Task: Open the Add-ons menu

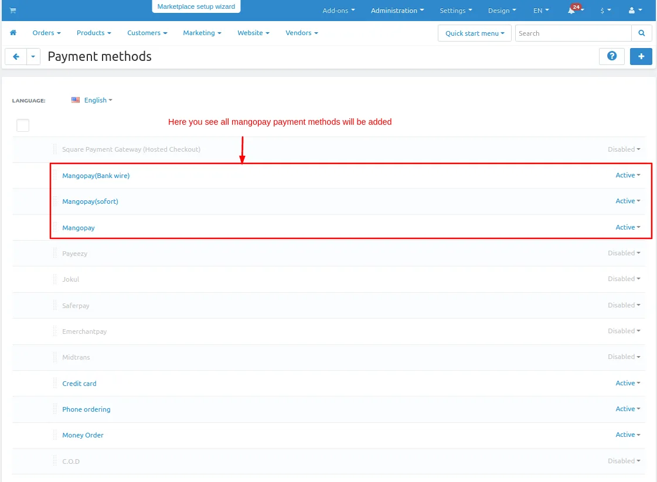Action: coord(339,11)
